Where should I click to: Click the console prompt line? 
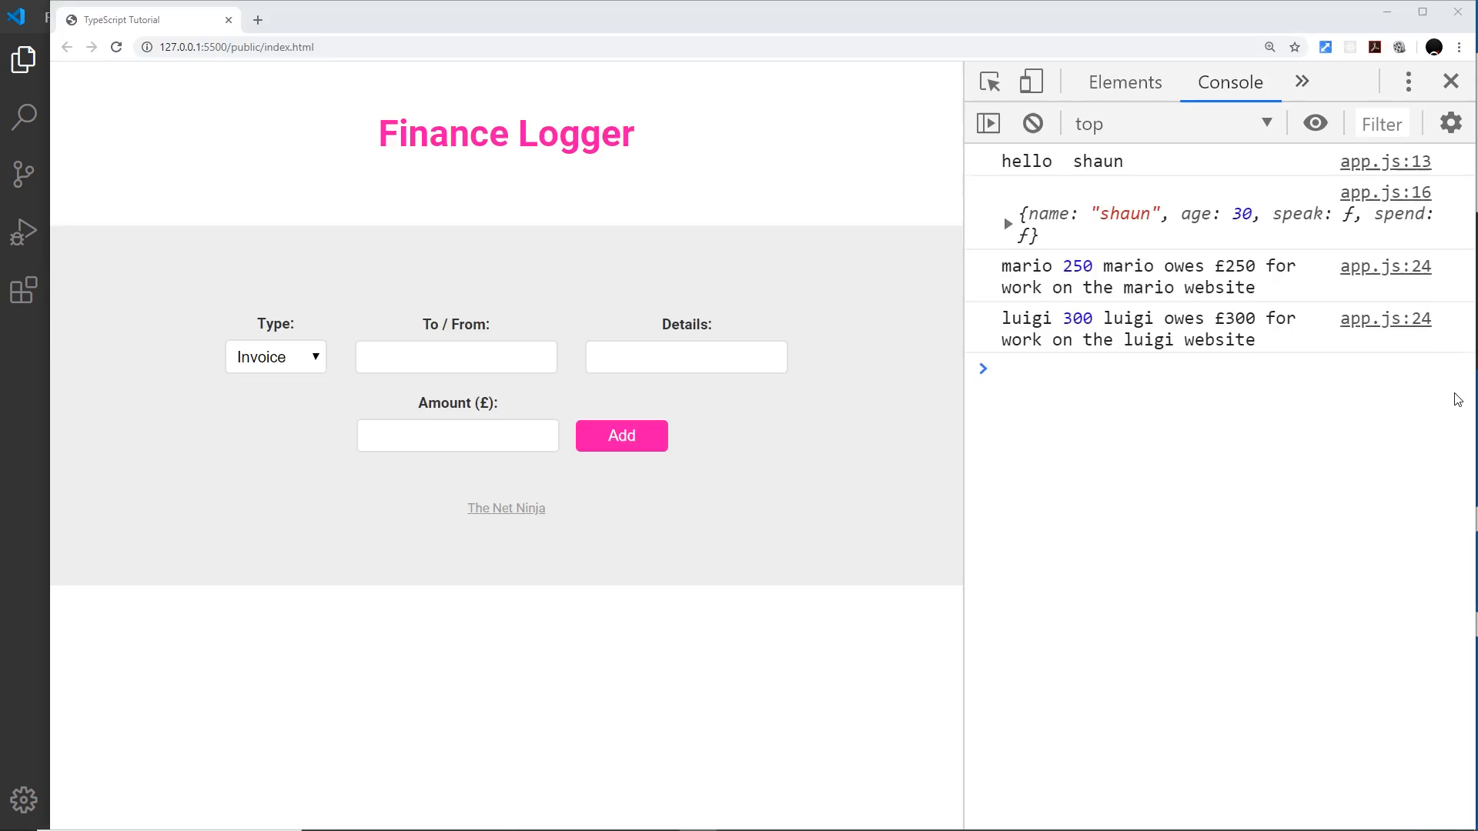coord(1220,369)
